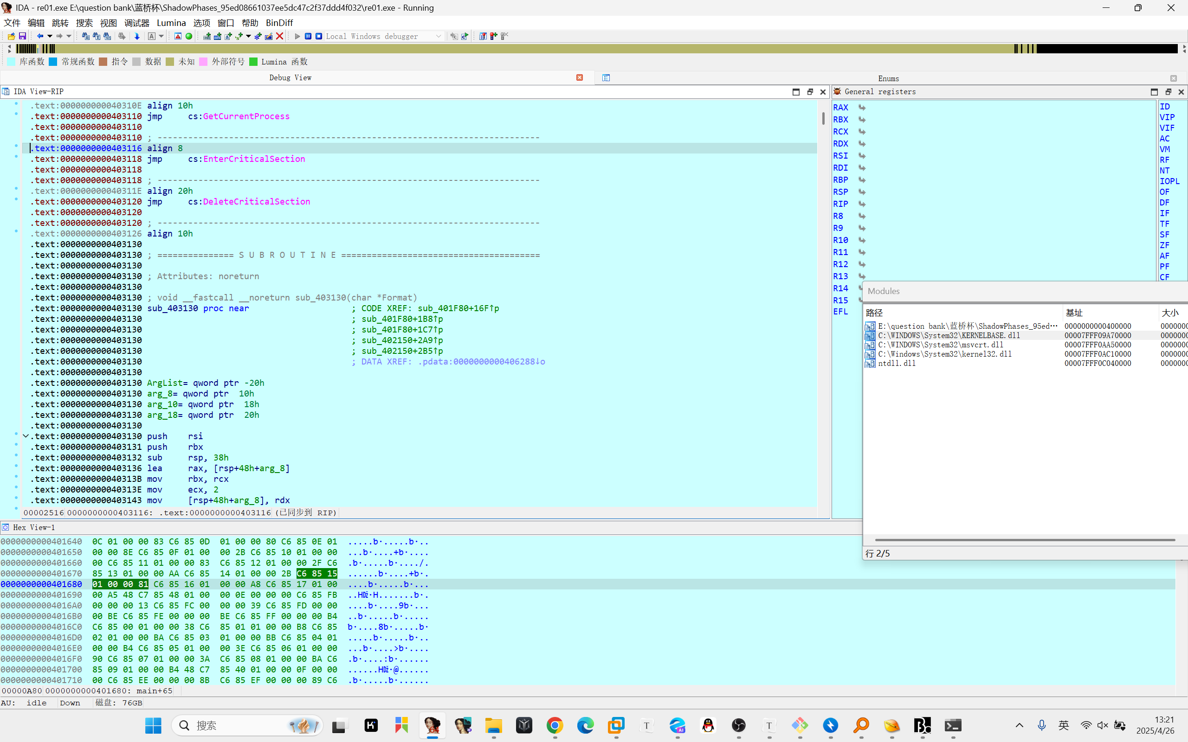
Task: Click the green circle toolbar icon
Action: pyautogui.click(x=188, y=36)
